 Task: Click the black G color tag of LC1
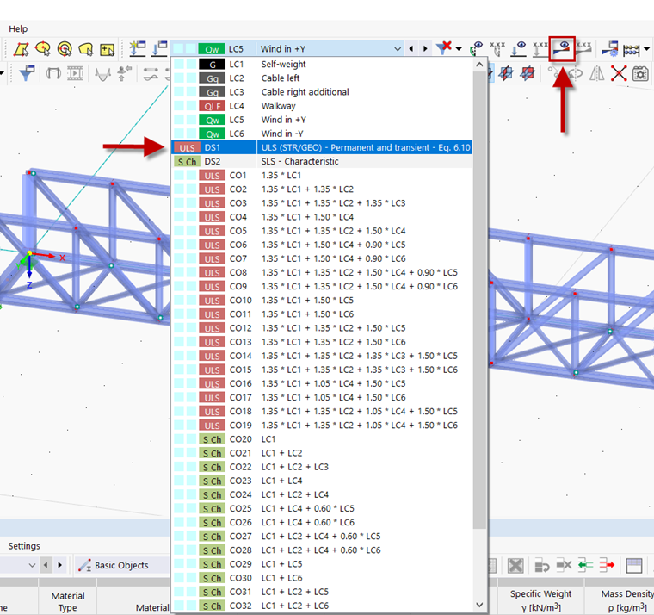[213, 65]
